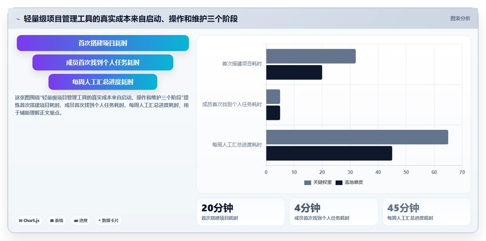The height and width of the screenshot is (241, 486).
Task: Click the 落地难度 bar for 首次搭建项目耗时
Action: pos(294,72)
